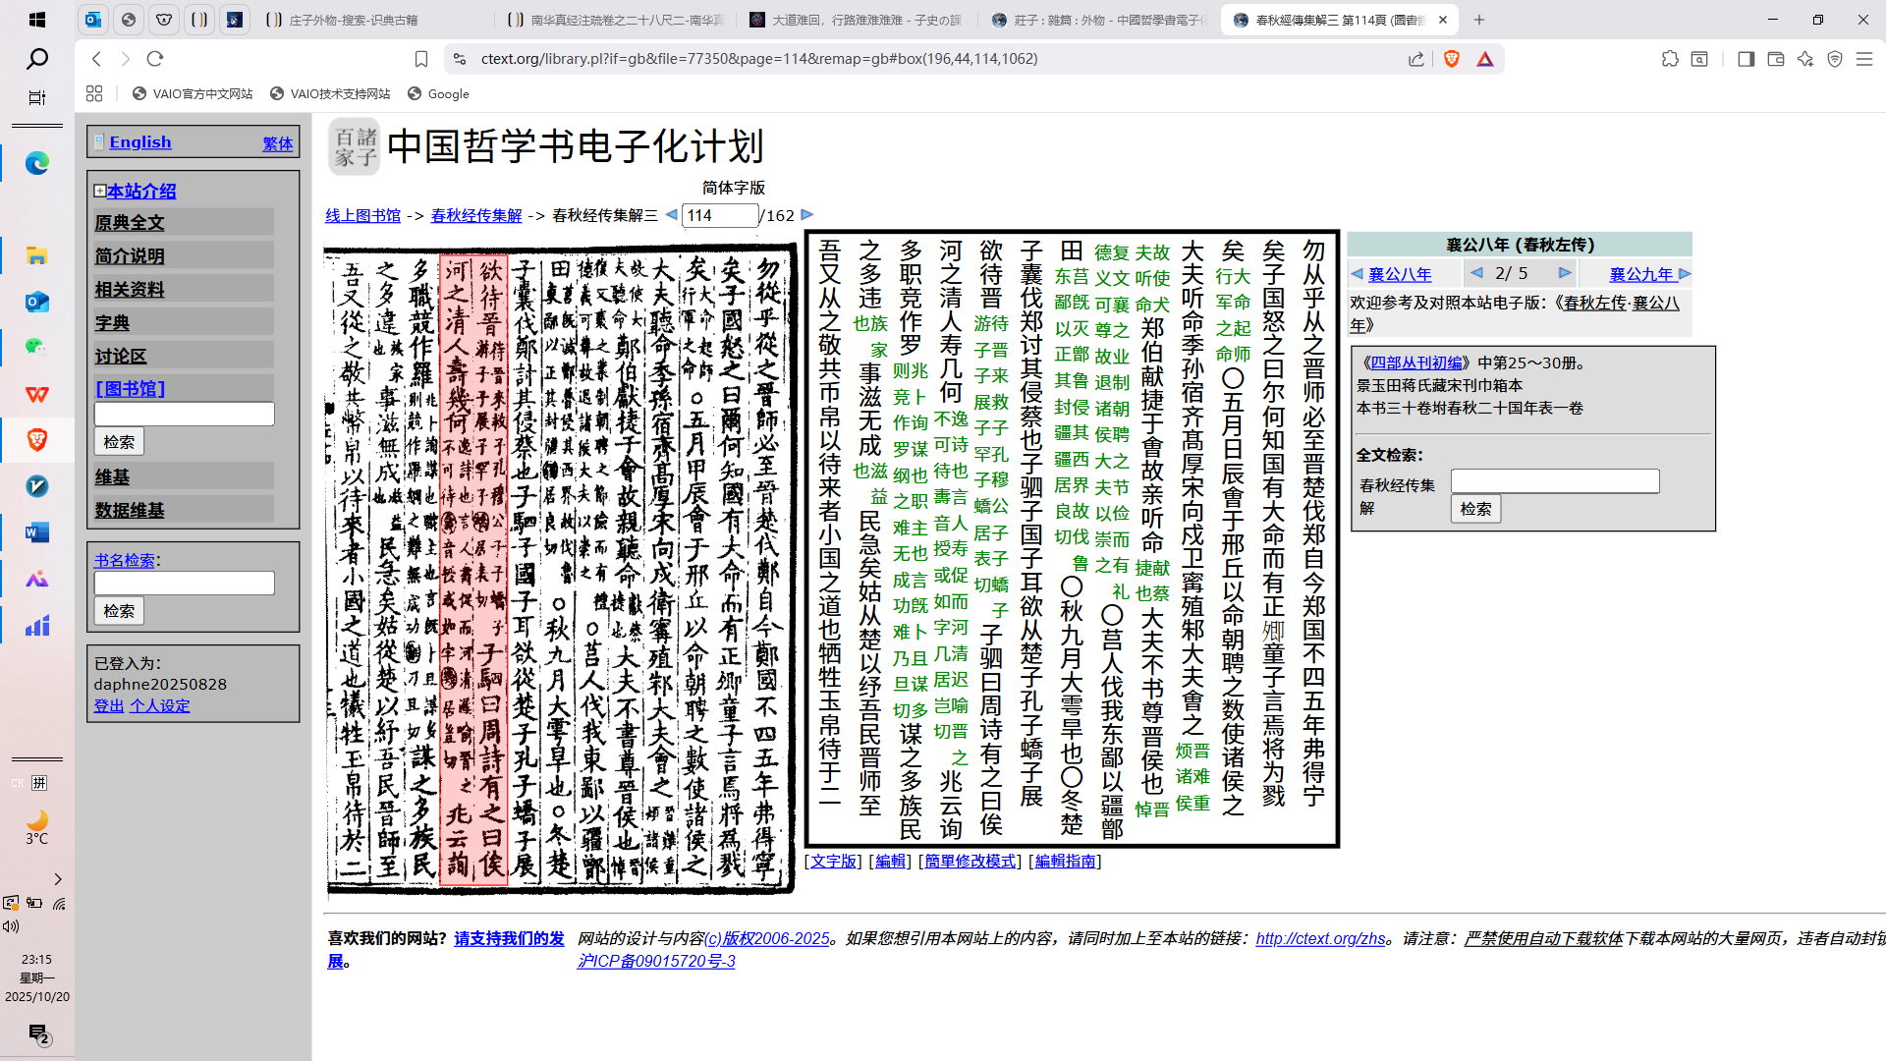Open Word from the left sidebar
The image size is (1886, 1061).
tap(37, 532)
